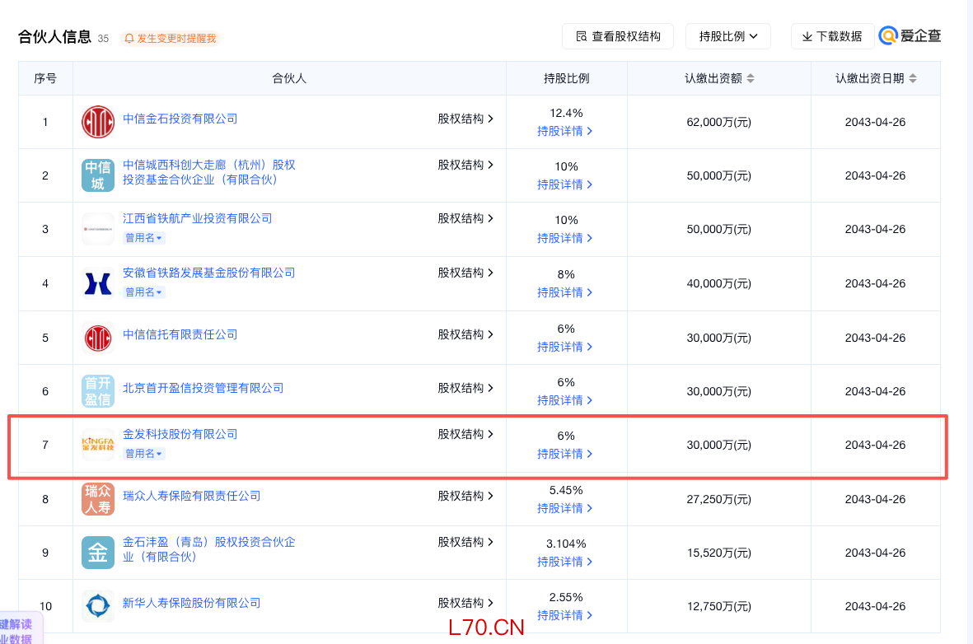Open the 持股比例 dropdown
Viewport: 973px width, 644px height.
point(727,36)
